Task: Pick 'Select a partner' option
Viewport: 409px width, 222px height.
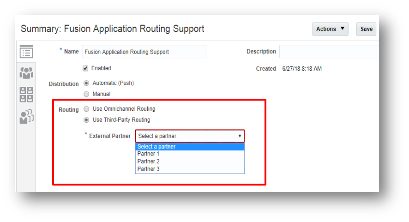Action: 190,147
